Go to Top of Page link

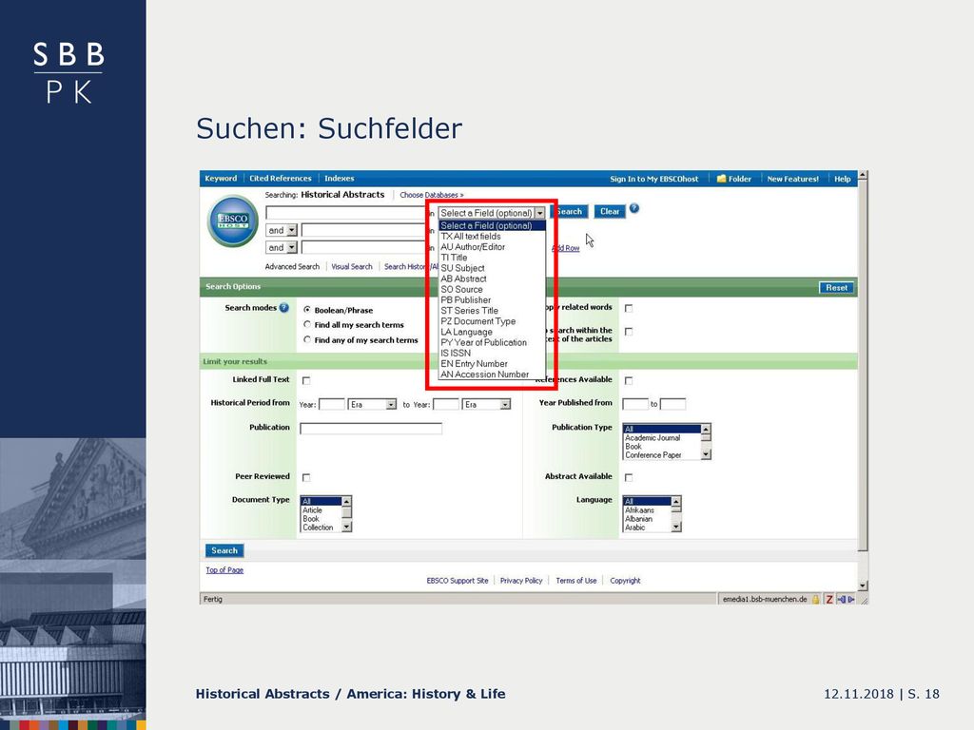[x=224, y=570]
